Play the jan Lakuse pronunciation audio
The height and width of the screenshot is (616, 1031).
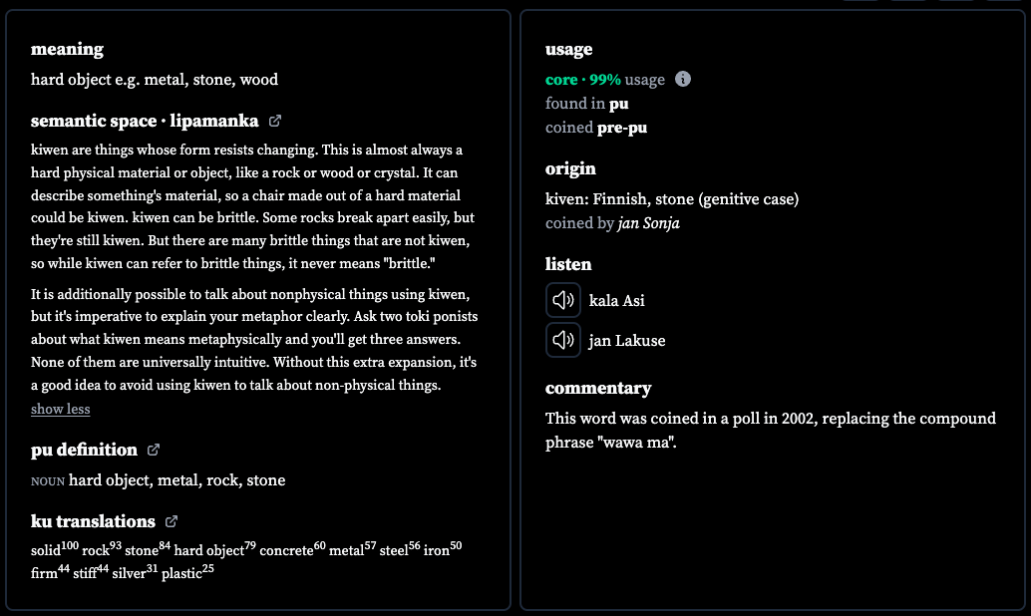tap(562, 340)
